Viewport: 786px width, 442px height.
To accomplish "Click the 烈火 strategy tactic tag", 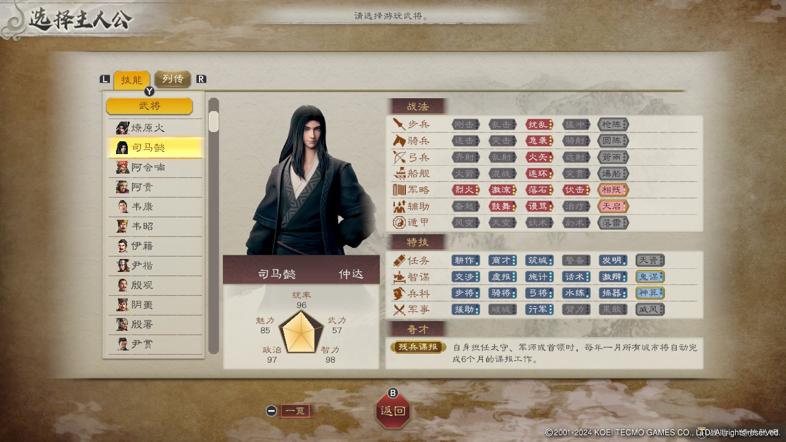I will [x=466, y=190].
